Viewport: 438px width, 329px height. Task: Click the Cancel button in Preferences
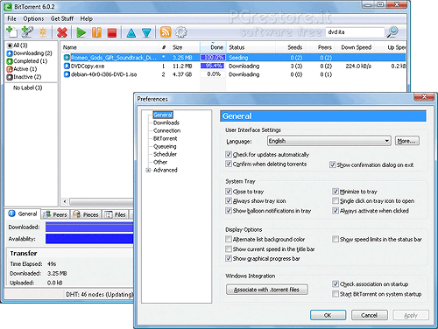(x=370, y=315)
